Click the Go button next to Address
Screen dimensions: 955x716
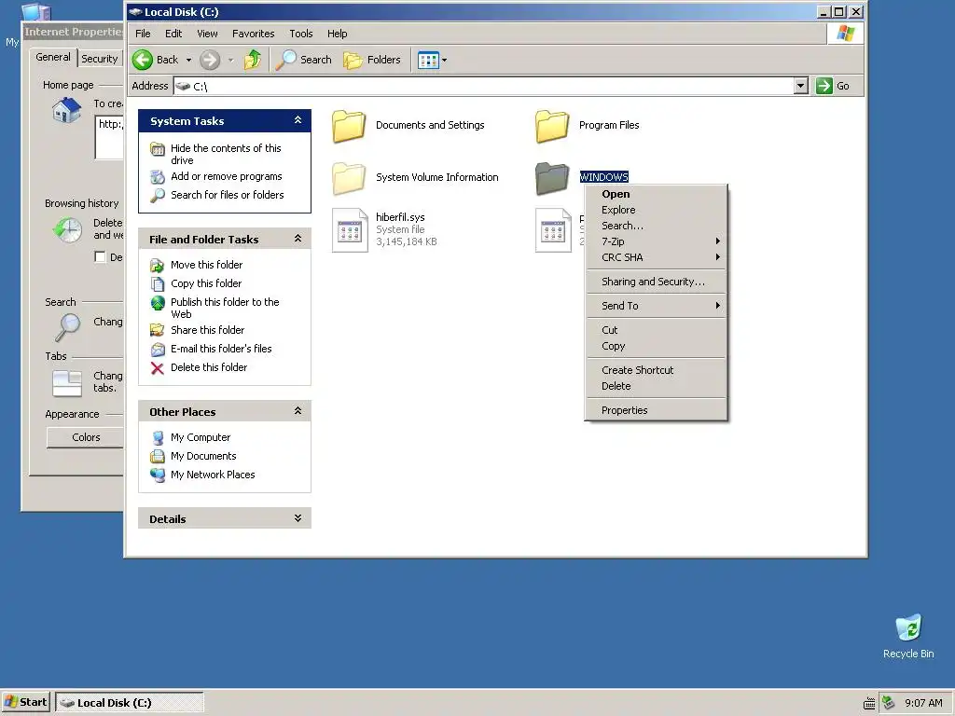[x=833, y=86]
